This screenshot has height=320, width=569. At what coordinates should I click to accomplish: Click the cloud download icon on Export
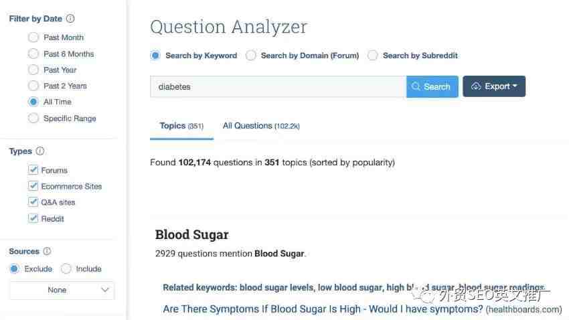click(476, 86)
